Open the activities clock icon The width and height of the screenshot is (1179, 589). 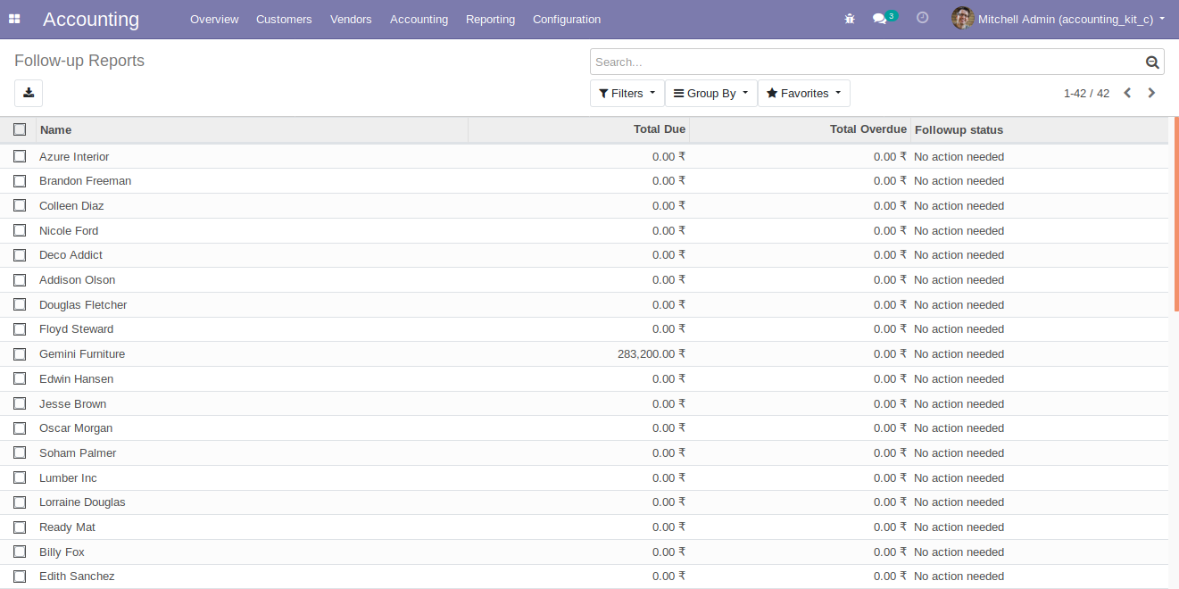(x=923, y=18)
